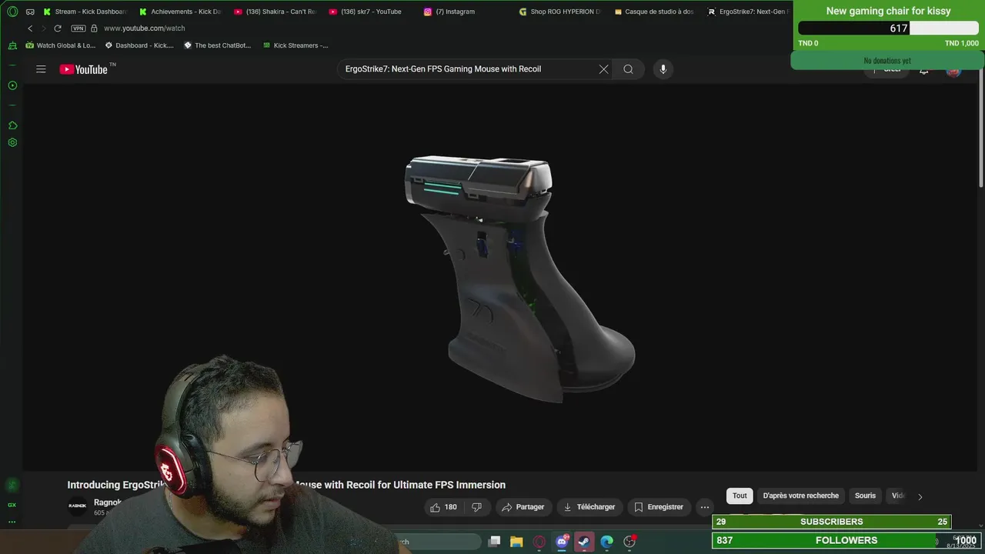Show more filter chips right chevron
Viewport: 985px width, 554px height.
point(920,496)
